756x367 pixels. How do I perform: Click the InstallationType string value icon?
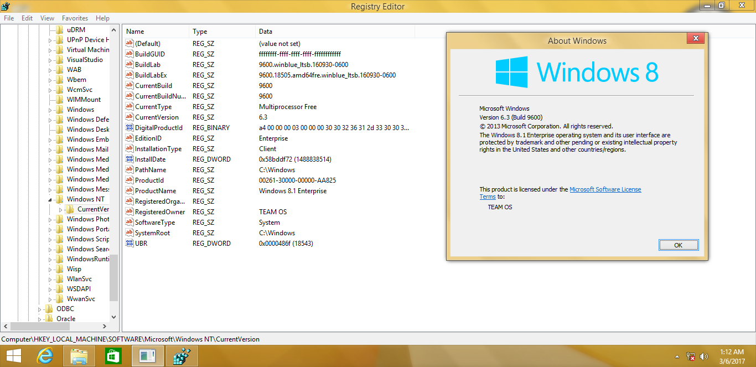(x=130, y=149)
